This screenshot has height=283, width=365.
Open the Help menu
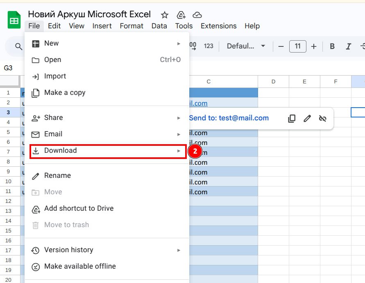[x=252, y=26]
